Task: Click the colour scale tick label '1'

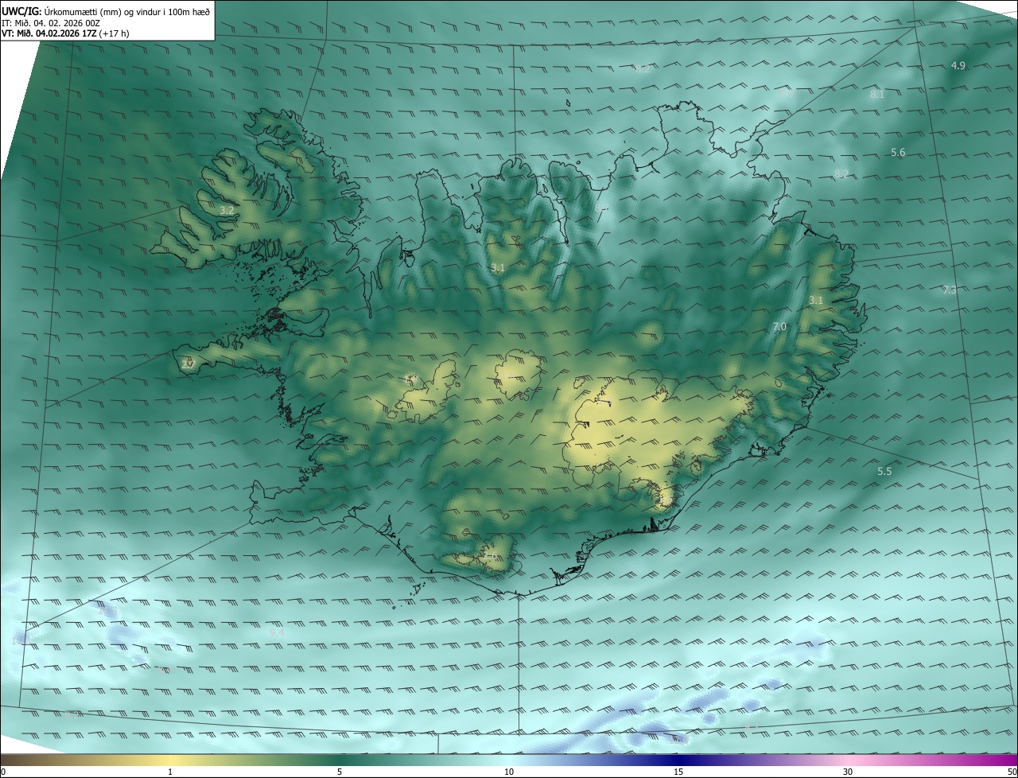Action: click(x=170, y=772)
